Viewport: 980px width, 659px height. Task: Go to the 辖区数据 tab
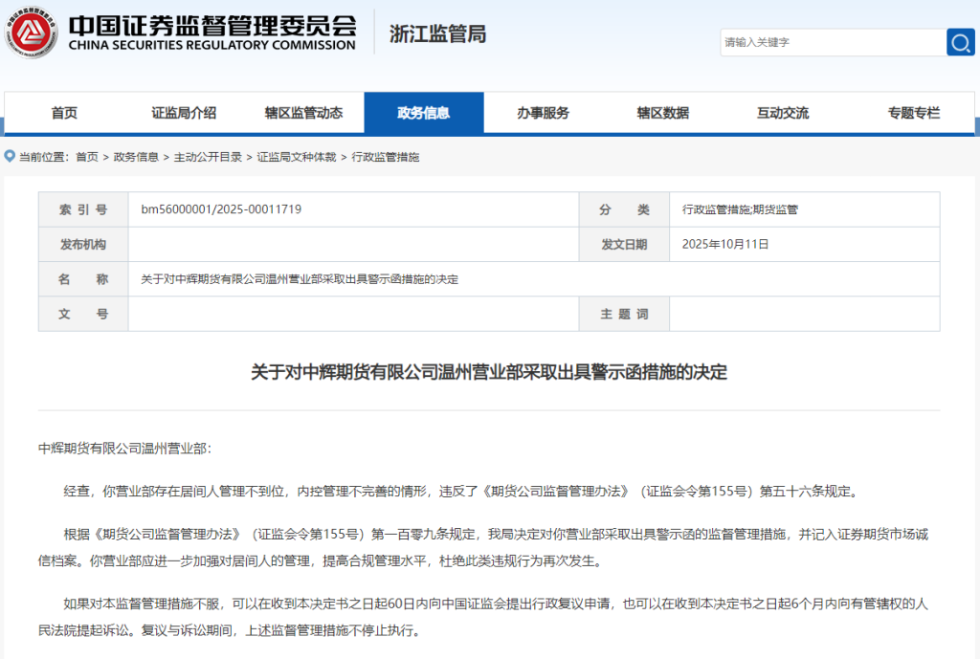point(662,113)
